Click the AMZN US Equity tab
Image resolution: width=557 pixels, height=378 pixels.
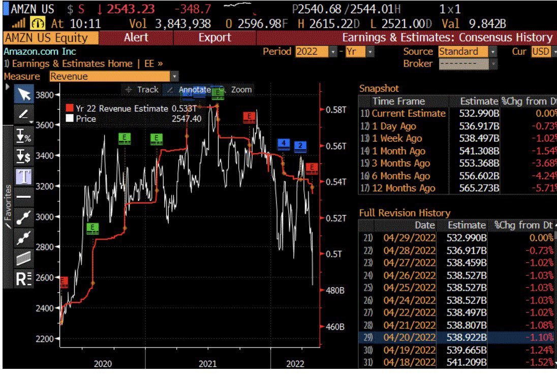click(50, 38)
